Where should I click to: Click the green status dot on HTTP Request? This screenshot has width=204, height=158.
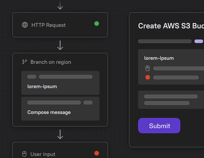(x=97, y=24)
